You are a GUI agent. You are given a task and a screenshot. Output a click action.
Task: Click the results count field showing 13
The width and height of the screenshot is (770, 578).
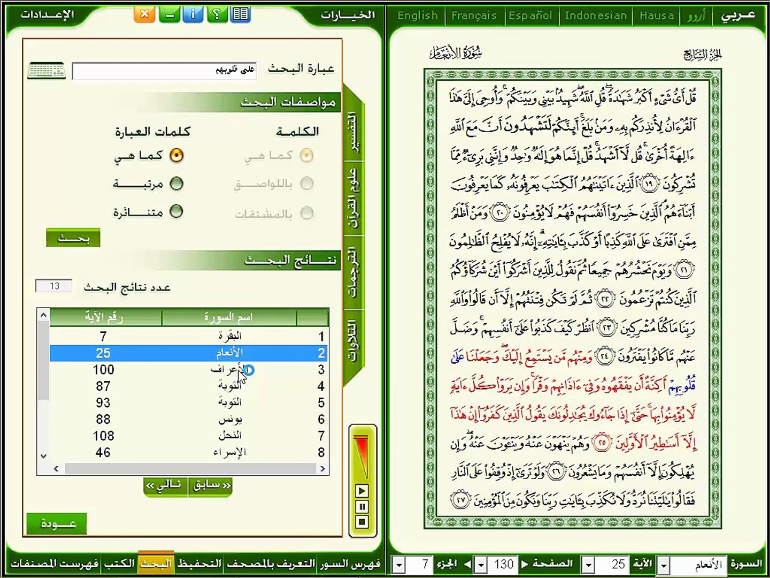(x=53, y=286)
